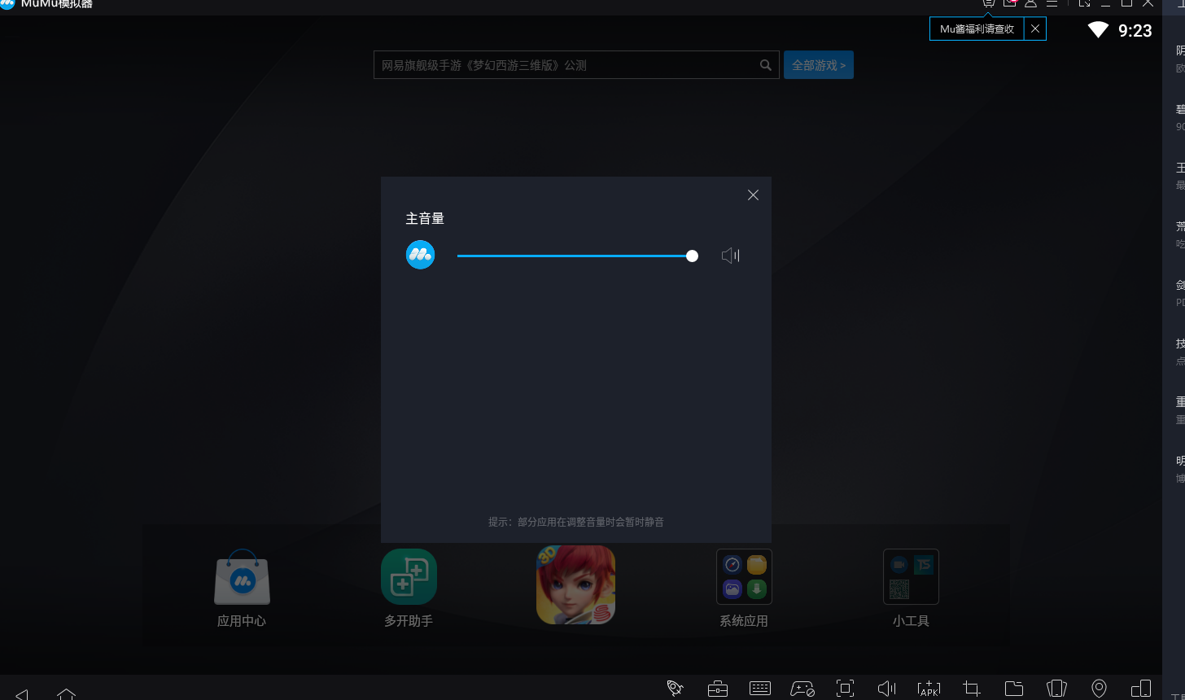Click the install APK icon
Viewport: 1185px width, 700px height.
click(929, 689)
